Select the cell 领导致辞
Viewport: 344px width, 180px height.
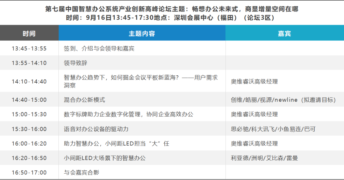pyautogui.click(x=142, y=63)
